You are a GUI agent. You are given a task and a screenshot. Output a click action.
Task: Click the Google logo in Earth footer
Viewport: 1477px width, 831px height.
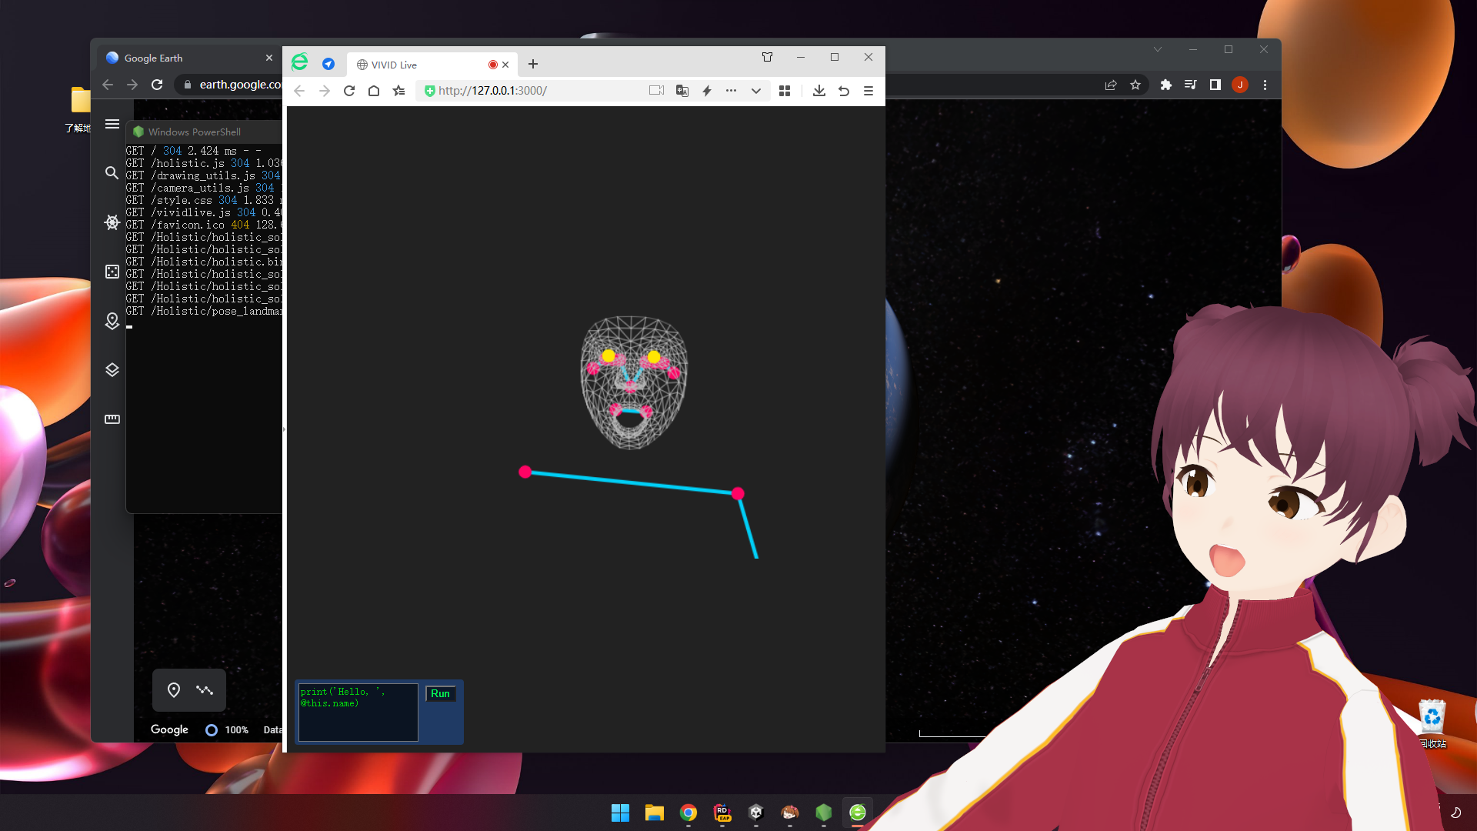169,729
